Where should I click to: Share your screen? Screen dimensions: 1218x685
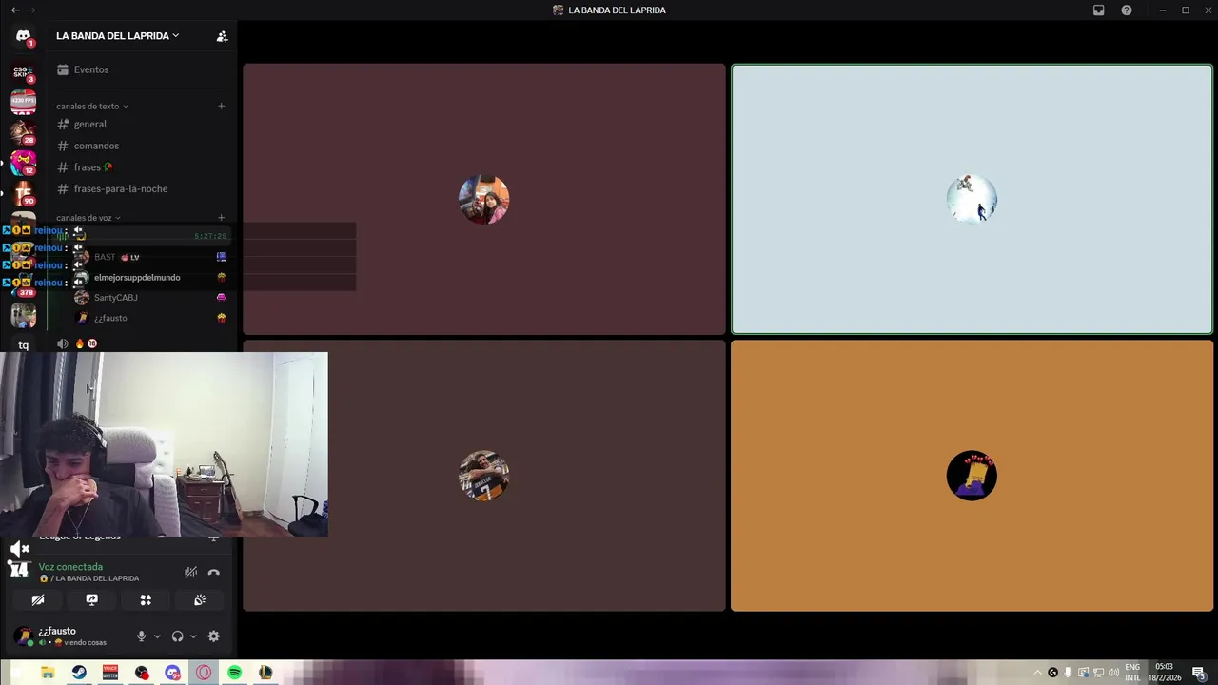pyautogui.click(x=91, y=600)
